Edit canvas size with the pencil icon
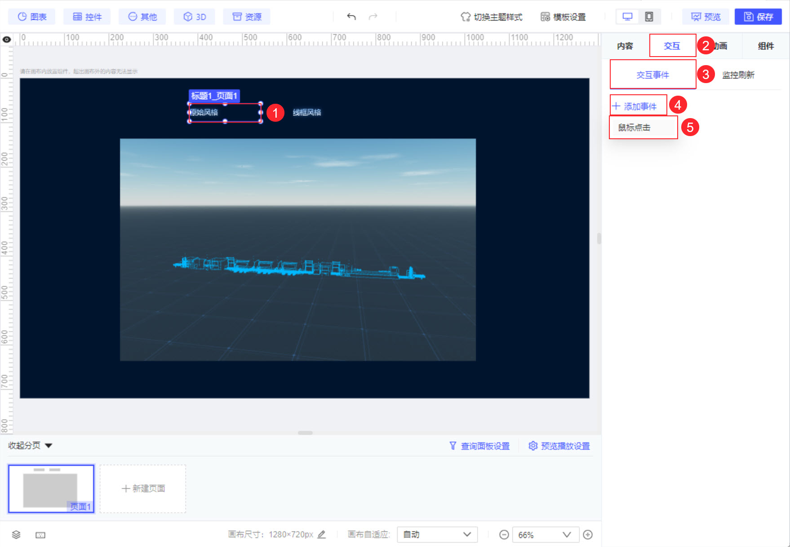Viewport: 790px width, 547px height. point(322,534)
